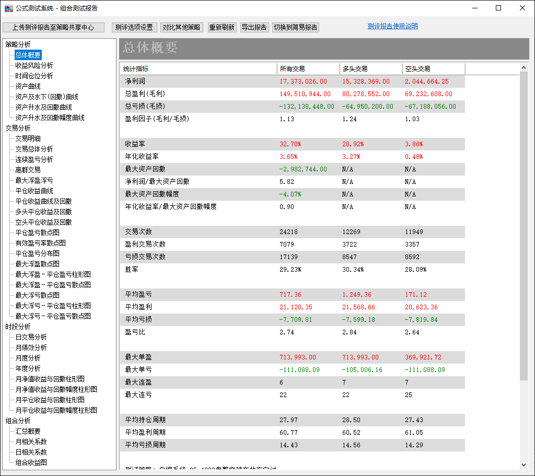Open 平仓收益曲线 tree item
This screenshot has height=476, width=535.
click(34, 191)
